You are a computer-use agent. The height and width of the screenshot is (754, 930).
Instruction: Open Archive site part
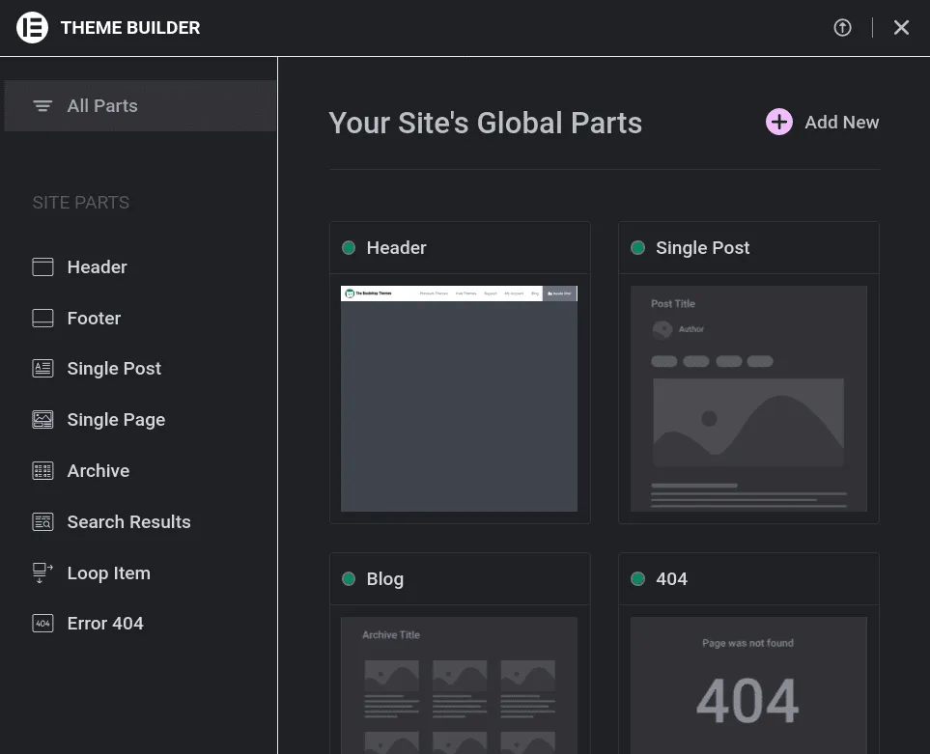pos(99,471)
